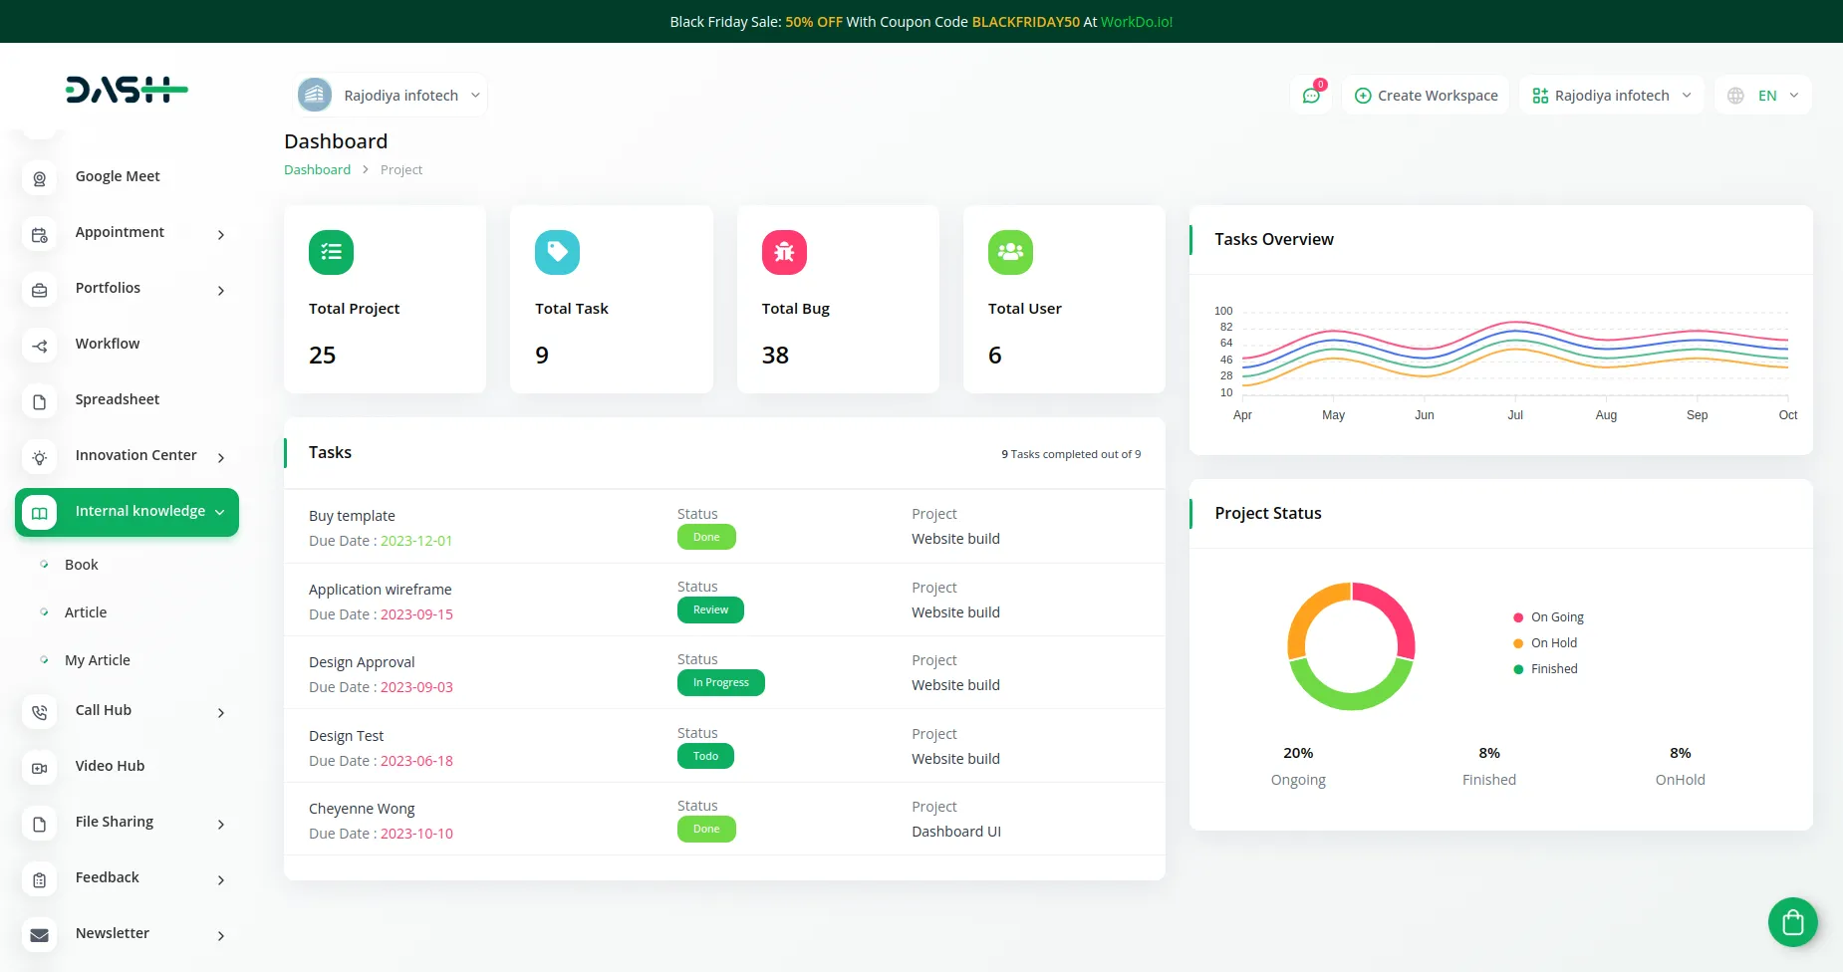This screenshot has height=972, width=1843.
Task: Click the Internal knowledge book icon
Action: (x=40, y=513)
